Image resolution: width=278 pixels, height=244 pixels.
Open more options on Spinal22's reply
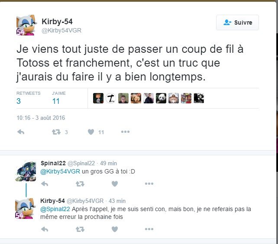click(149, 183)
